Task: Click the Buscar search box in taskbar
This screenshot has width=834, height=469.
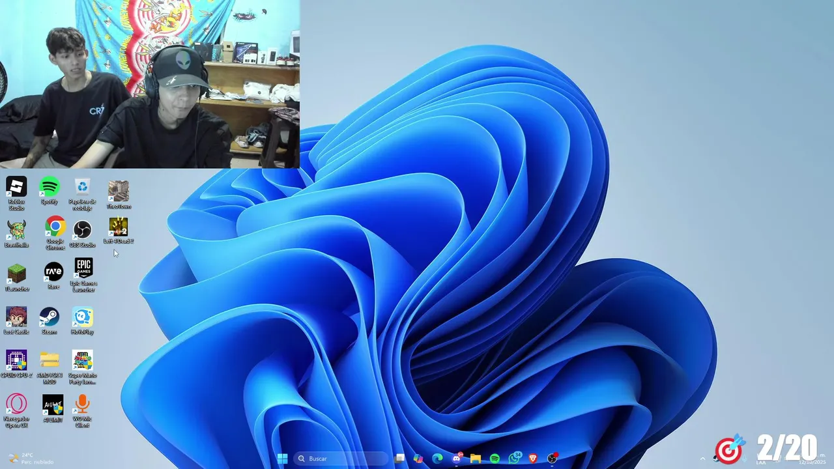Action: (341, 459)
